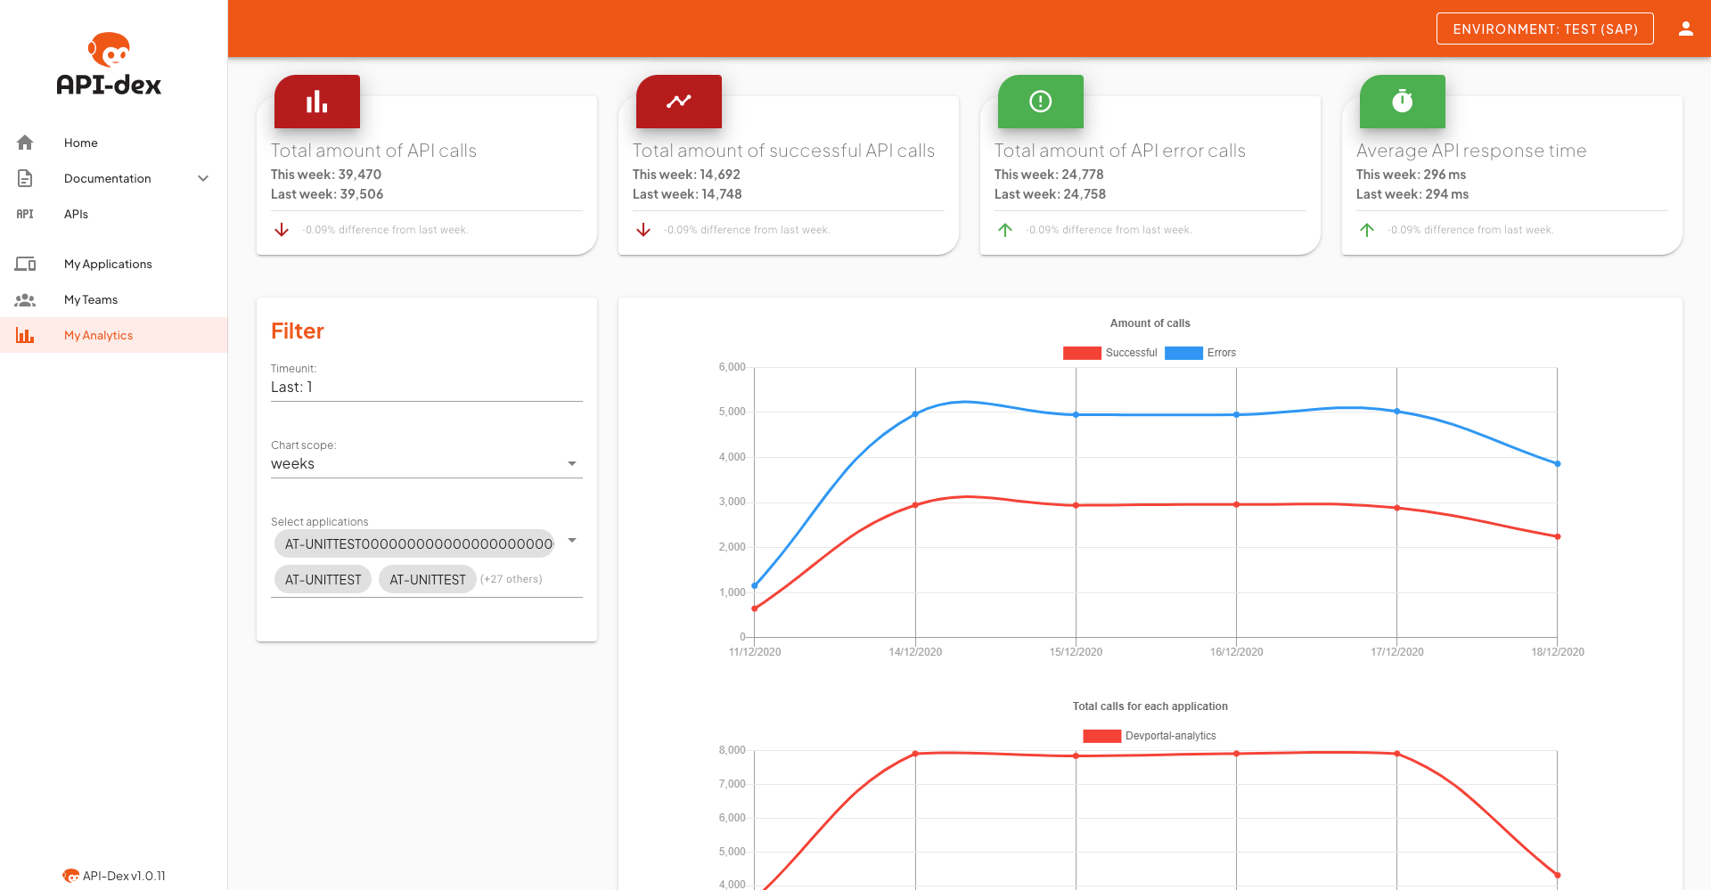Image resolution: width=1711 pixels, height=890 pixels.
Task: Click 'Last week: 14,748' value
Action: (687, 194)
